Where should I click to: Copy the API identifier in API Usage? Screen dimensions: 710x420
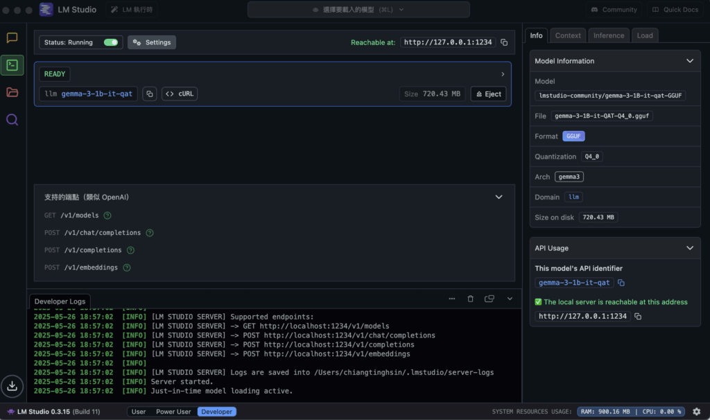click(621, 283)
